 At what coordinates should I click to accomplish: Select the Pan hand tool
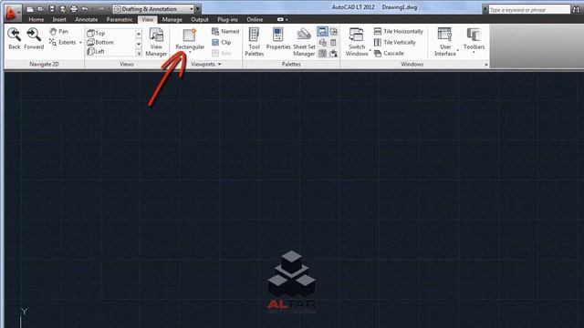pyautogui.click(x=58, y=32)
